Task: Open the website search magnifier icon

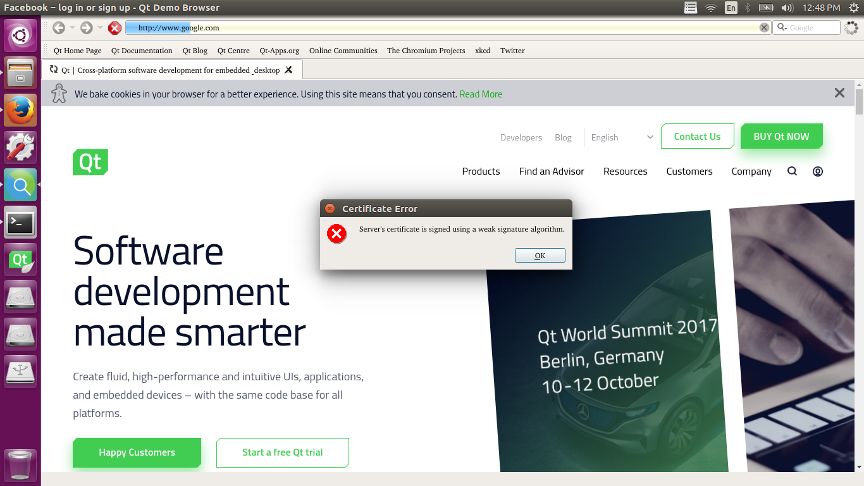Action: [x=792, y=171]
